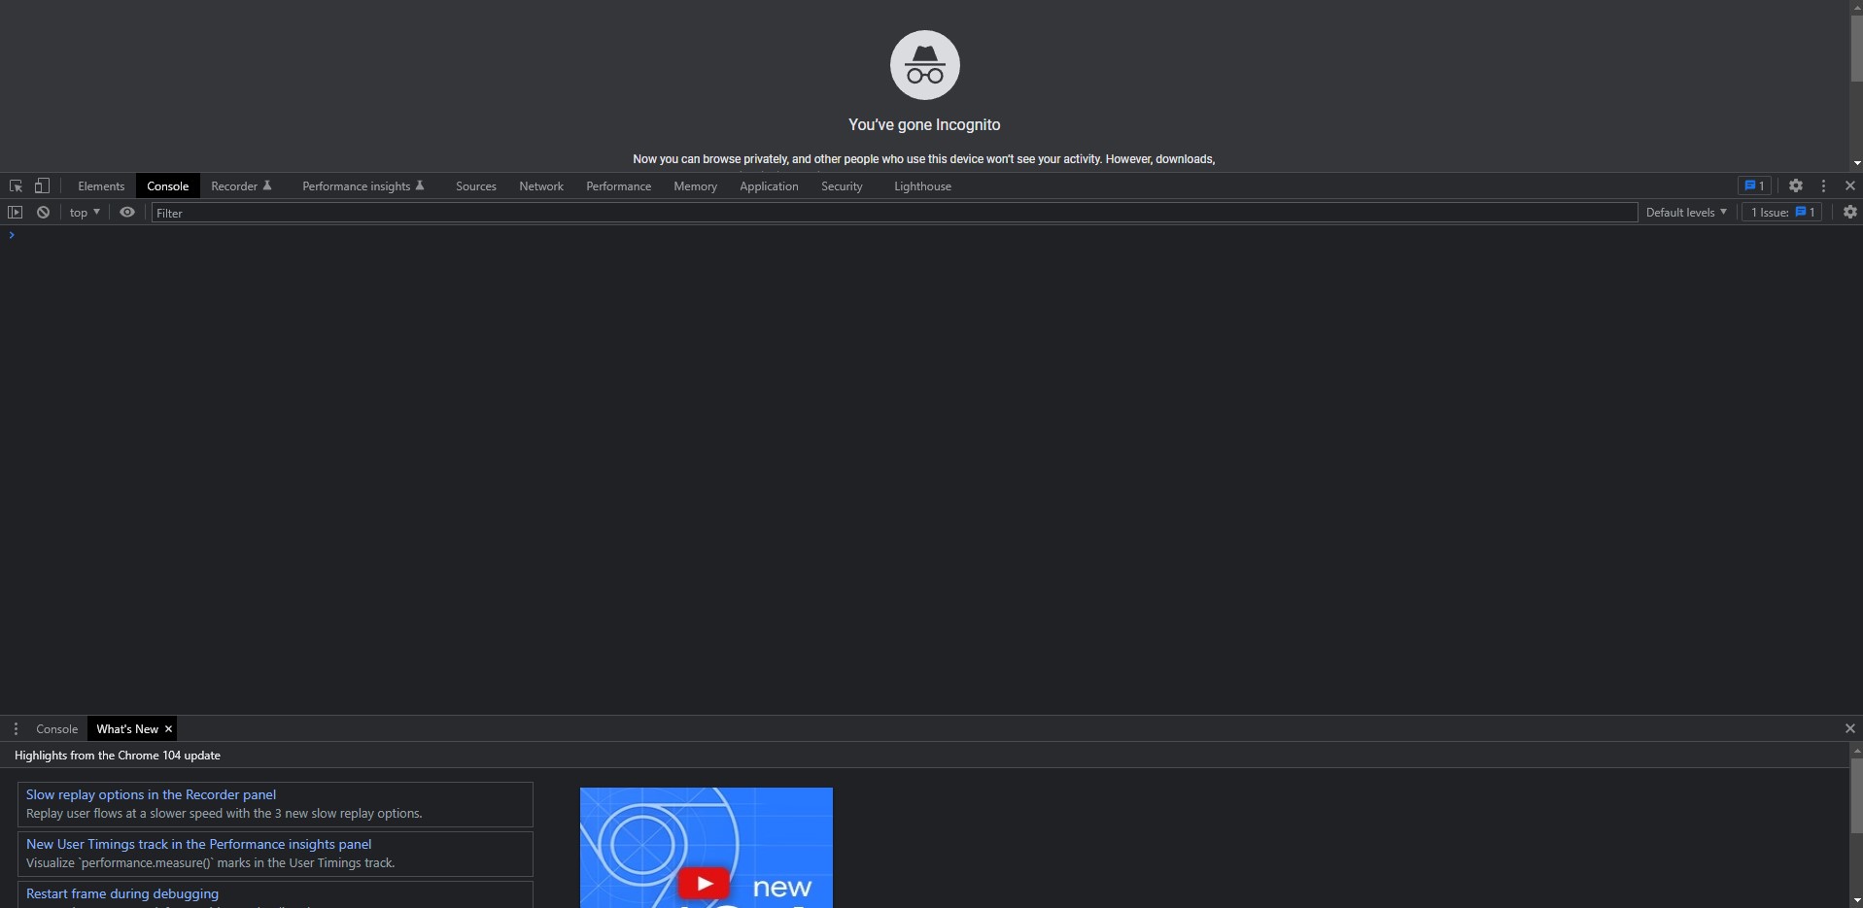Click the Incognito spy icon on page

tap(924, 65)
